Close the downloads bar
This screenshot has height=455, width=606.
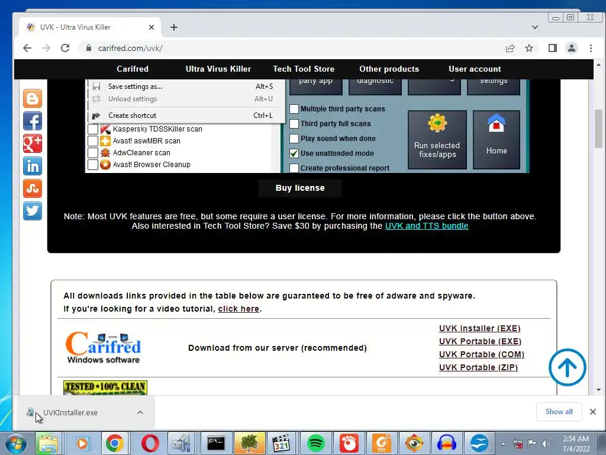(593, 412)
